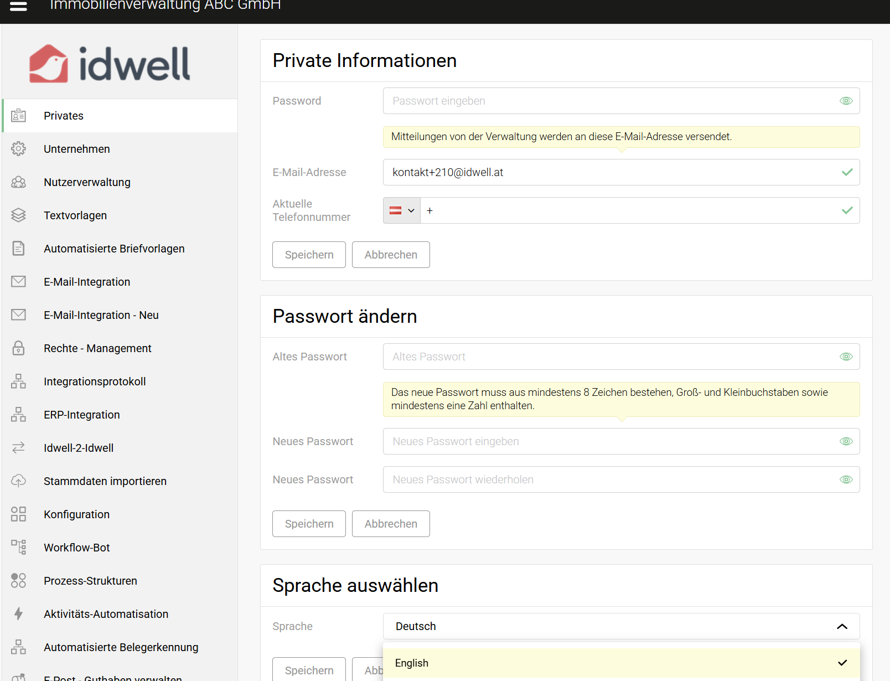The width and height of the screenshot is (890, 681).
Task: Go to Workflow-Bot settings
Action: click(x=77, y=548)
